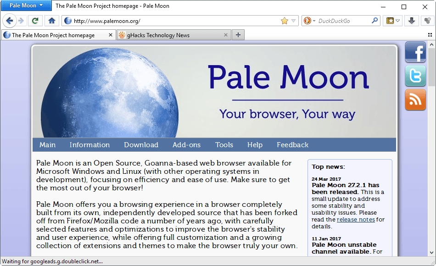The width and height of the screenshot is (436, 266).
Task: Click the search magnifier in DuckDuckGo box
Action: (x=375, y=21)
